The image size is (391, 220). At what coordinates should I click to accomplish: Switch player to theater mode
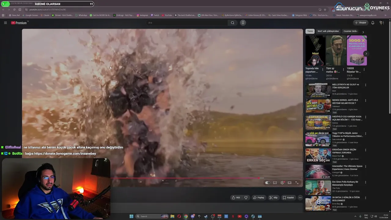290,183
